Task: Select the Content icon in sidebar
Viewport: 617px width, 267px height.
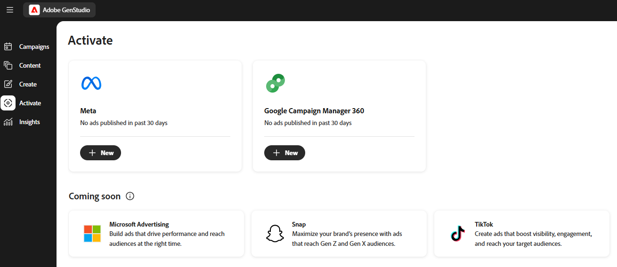Action: (x=8, y=65)
